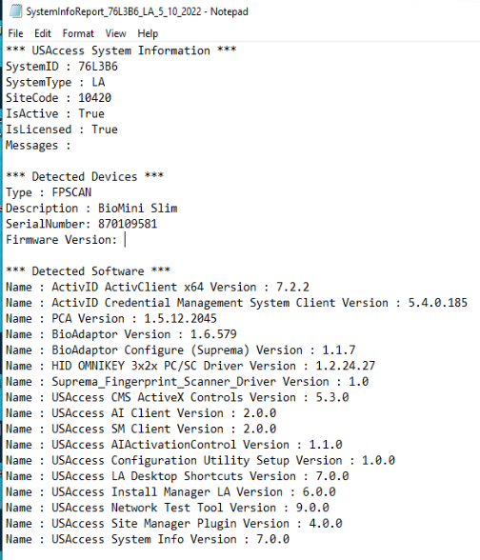The image size is (480, 560).
Task: Click the USAccess System Info Version line
Action: [x=148, y=539]
